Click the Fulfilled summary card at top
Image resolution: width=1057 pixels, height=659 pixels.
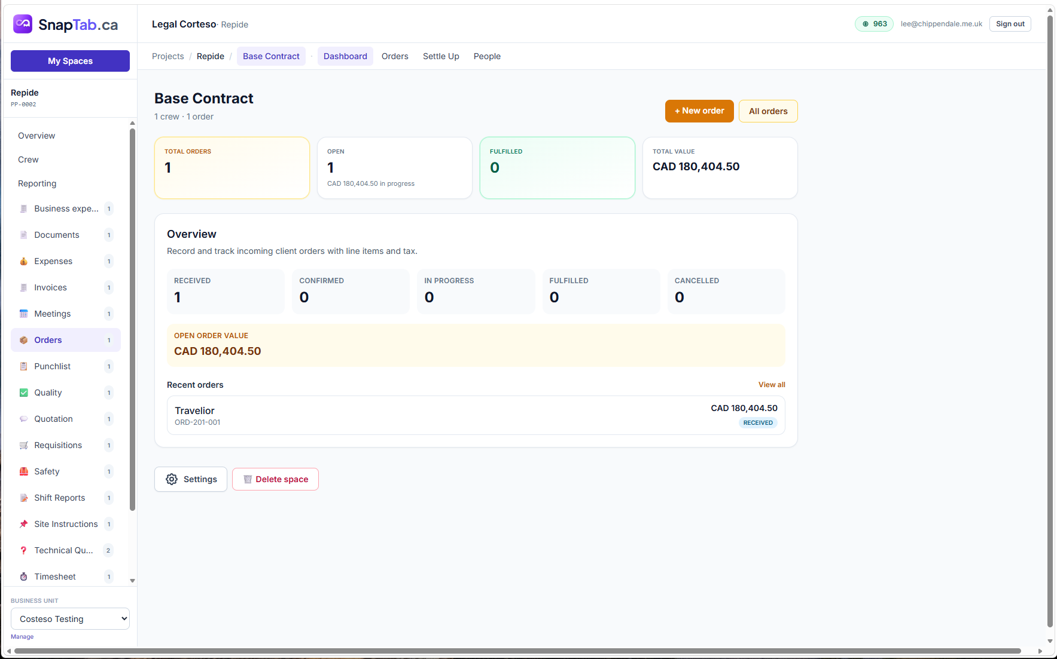[x=558, y=168]
